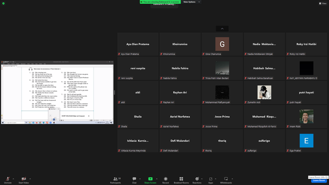Expand arrow next to Reactions
329x185 pixels.
coord(202,179)
